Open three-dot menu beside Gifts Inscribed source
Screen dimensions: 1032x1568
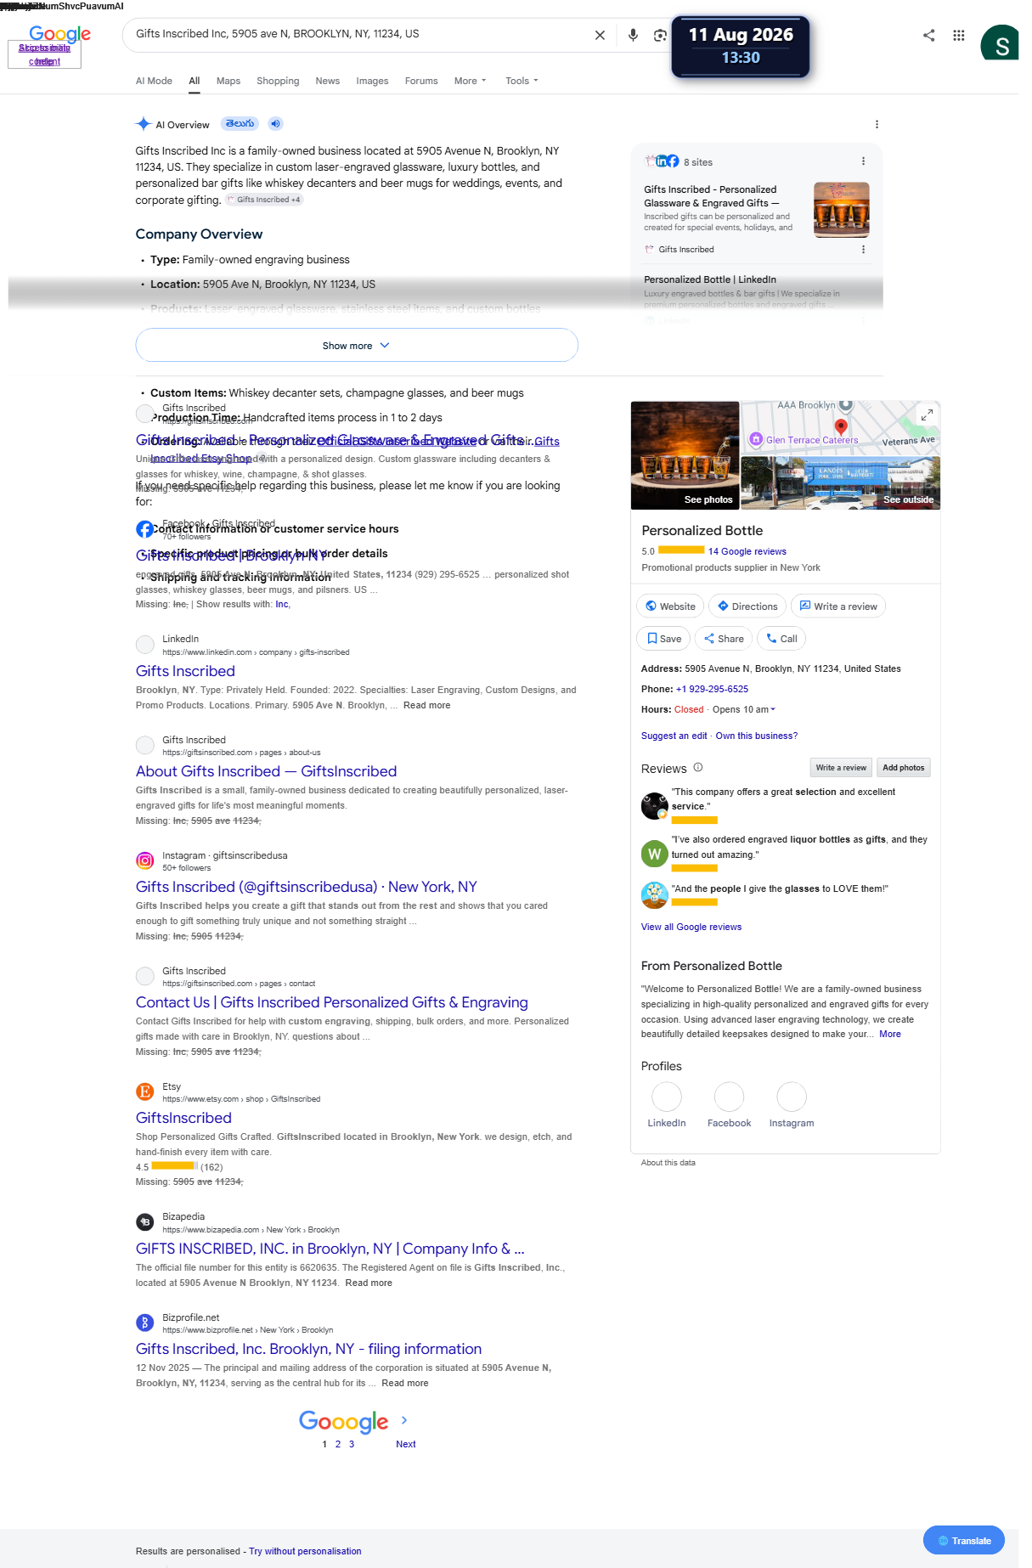[x=863, y=249]
